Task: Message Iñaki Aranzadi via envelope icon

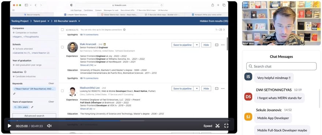Action: click(217, 45)
